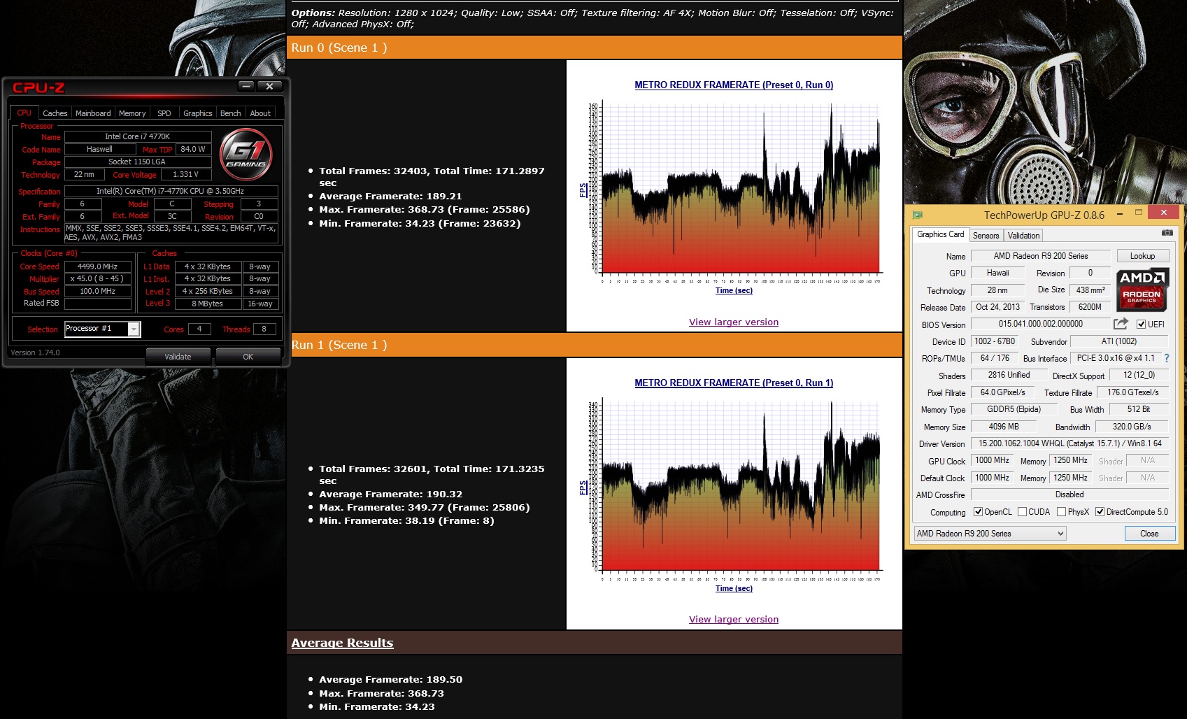Click the 'Average Framerate: 189.50' result line
The height and width of the screenshot is (719, 1187).
391,680
